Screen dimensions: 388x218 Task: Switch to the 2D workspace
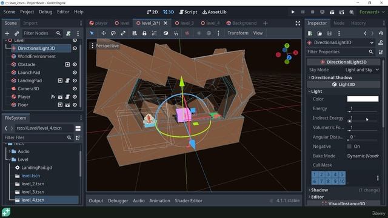pos(152,12)
